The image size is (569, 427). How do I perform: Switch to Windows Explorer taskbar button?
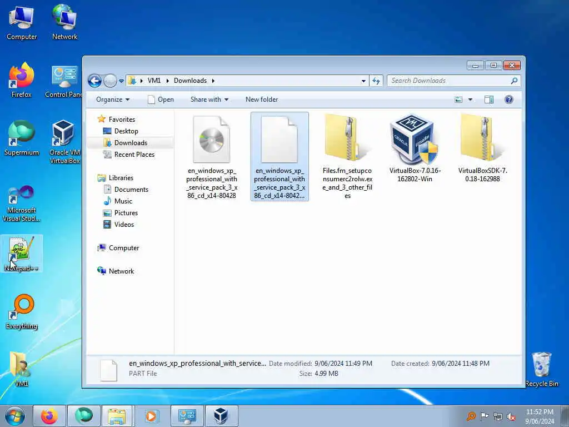(117, 416)
